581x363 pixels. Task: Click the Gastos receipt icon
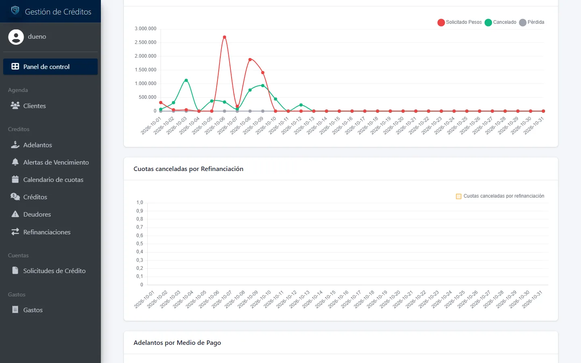[x=15, y=310]
